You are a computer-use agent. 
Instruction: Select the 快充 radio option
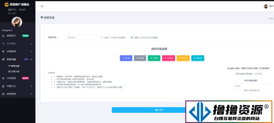102,38
